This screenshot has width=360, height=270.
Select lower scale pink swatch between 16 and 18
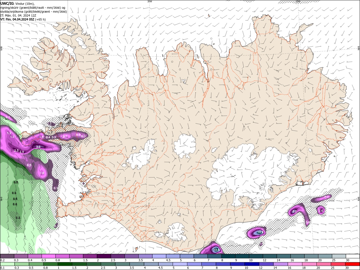pyautogui.click(x=294, y=264)
